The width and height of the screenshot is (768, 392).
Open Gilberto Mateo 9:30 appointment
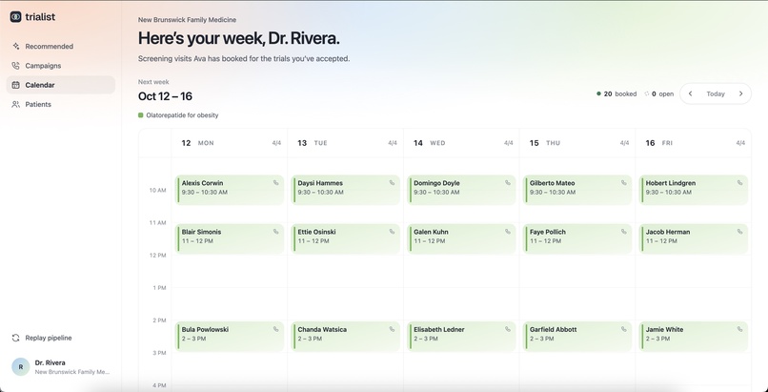pos(577,190)
